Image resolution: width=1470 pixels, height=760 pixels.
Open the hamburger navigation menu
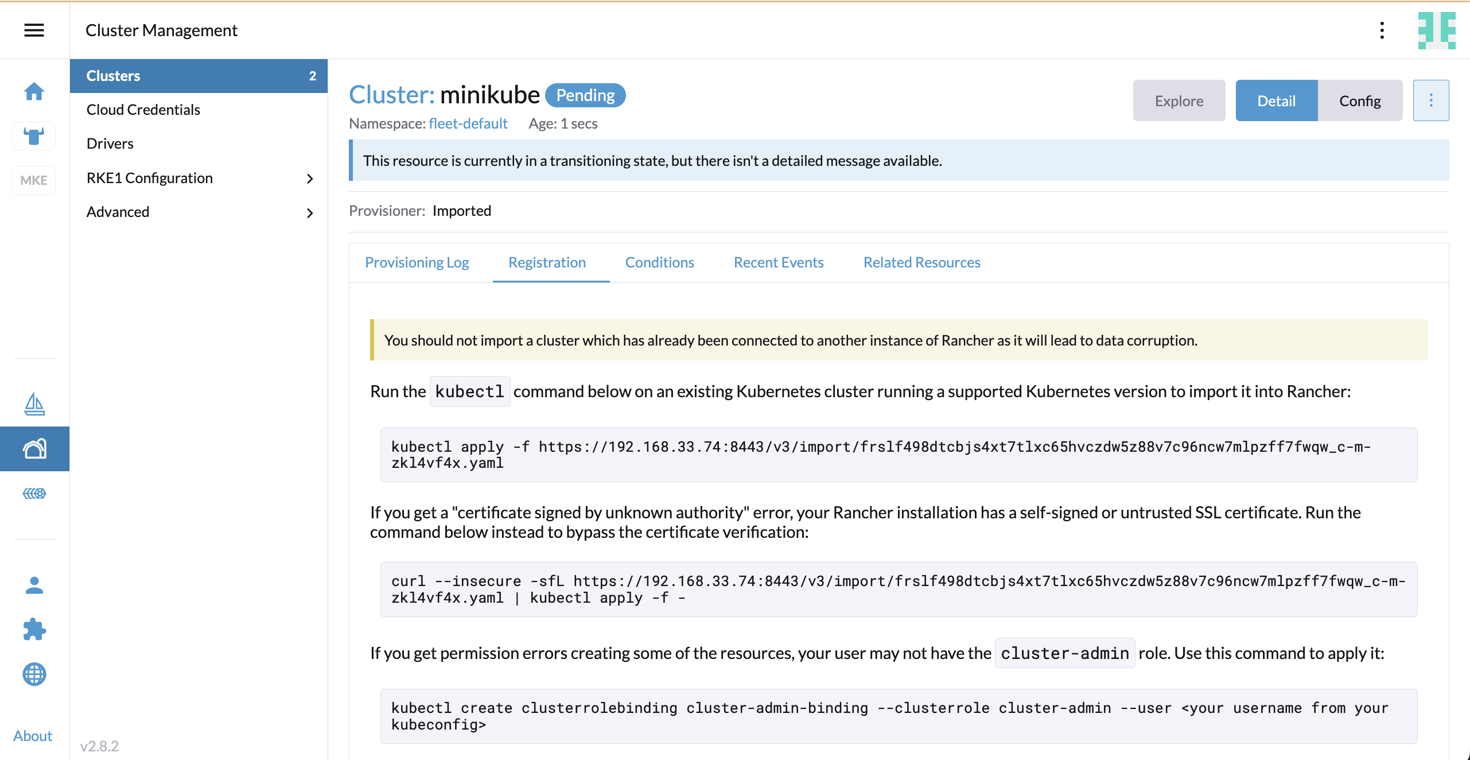[34, 30]
